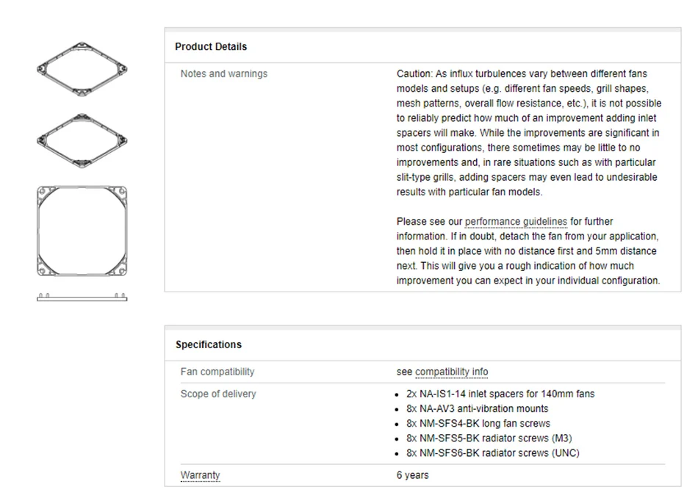Follow the compatibility info link

451,372
